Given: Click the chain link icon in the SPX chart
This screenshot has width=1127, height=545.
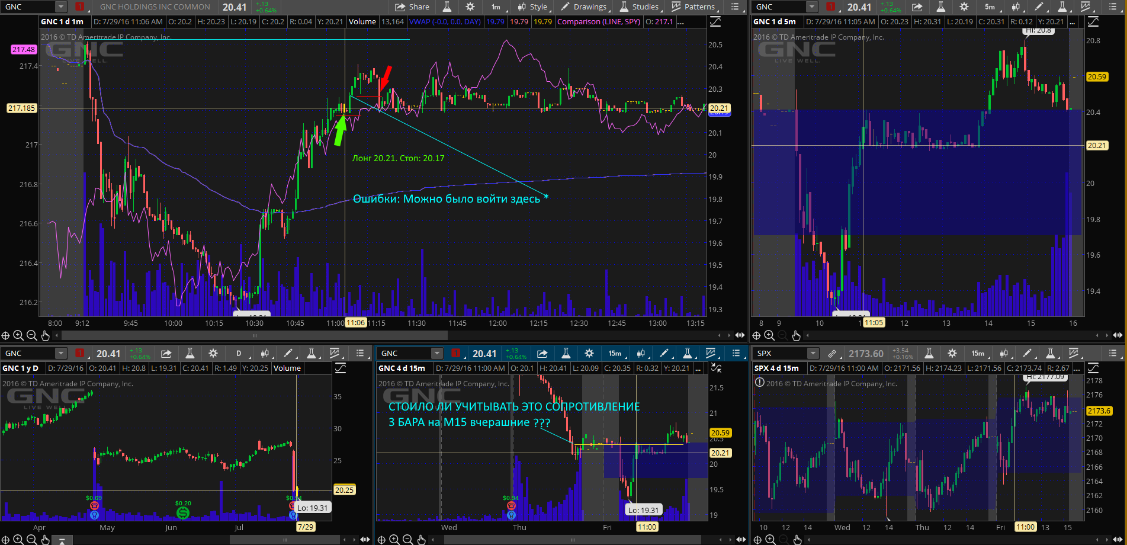Looking at the screenshot, I should point(832,353).
